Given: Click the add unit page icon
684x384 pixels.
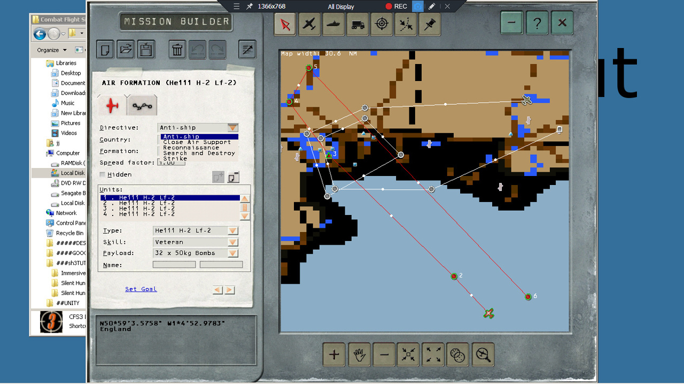Looking at the screenshot, I should point(218,177).
